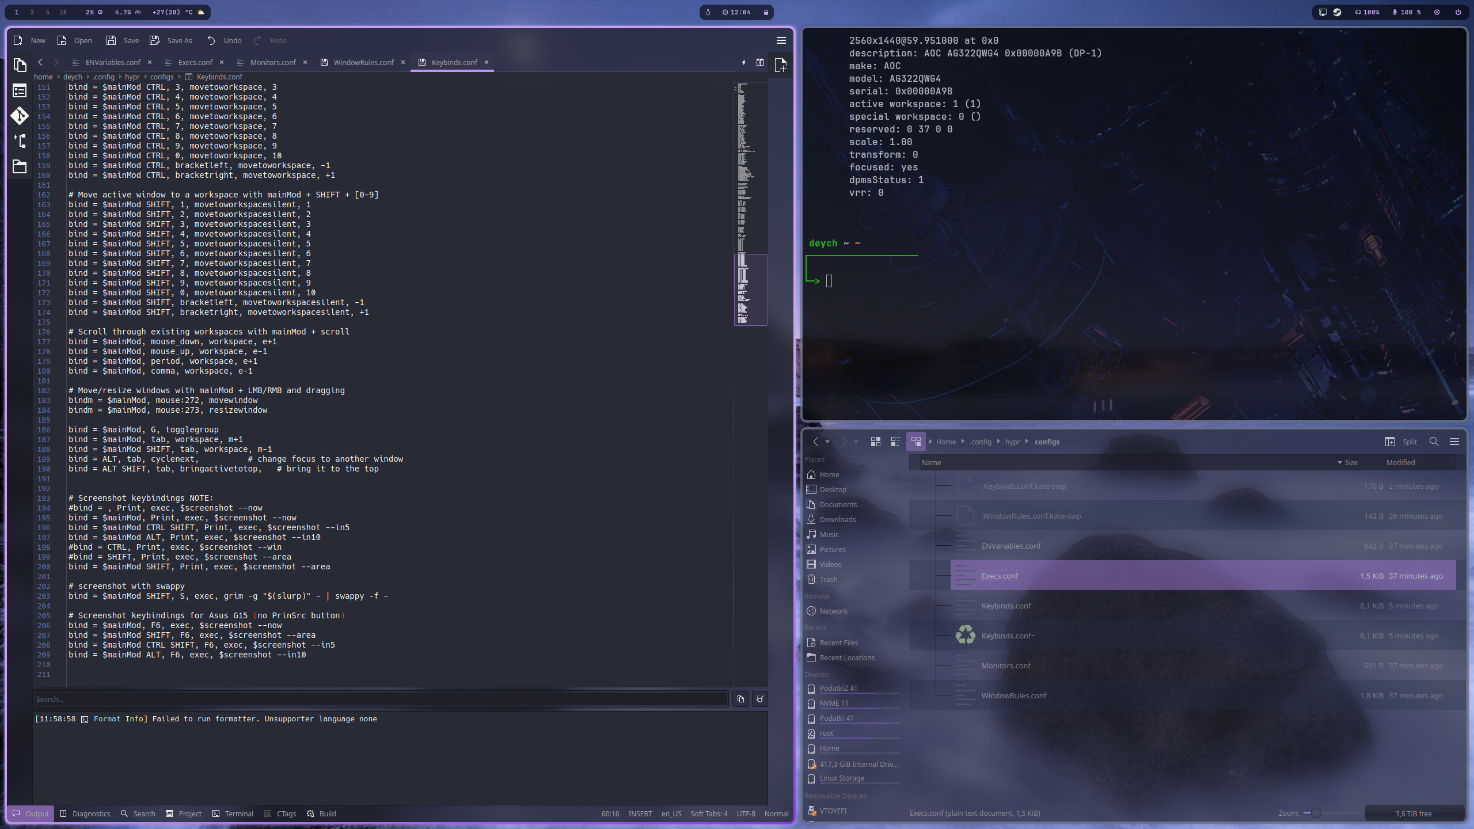The height and width of the screenshot is (829, 1474).
Task: Switch to the Monitors.conf tab
Action: pos(272,62)
